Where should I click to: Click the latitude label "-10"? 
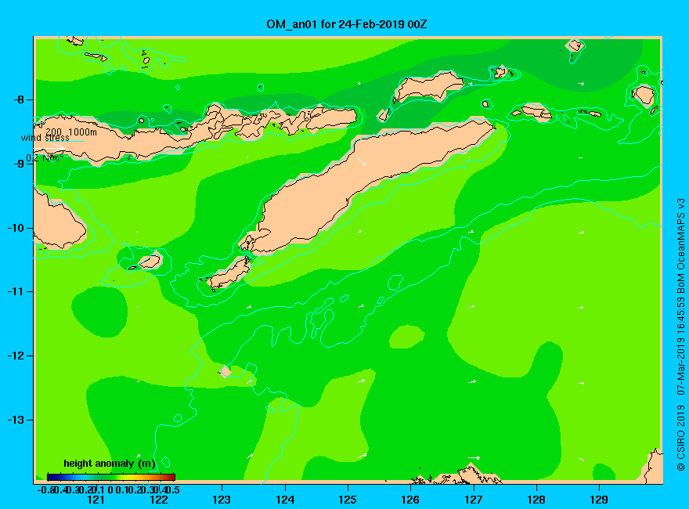(16, 228)
